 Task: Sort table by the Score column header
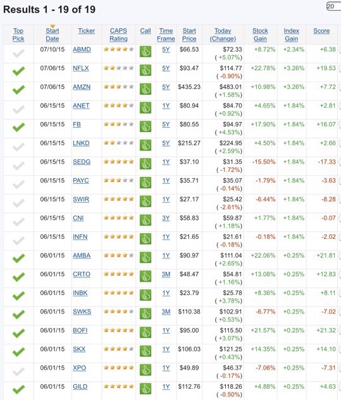[321, 30]
